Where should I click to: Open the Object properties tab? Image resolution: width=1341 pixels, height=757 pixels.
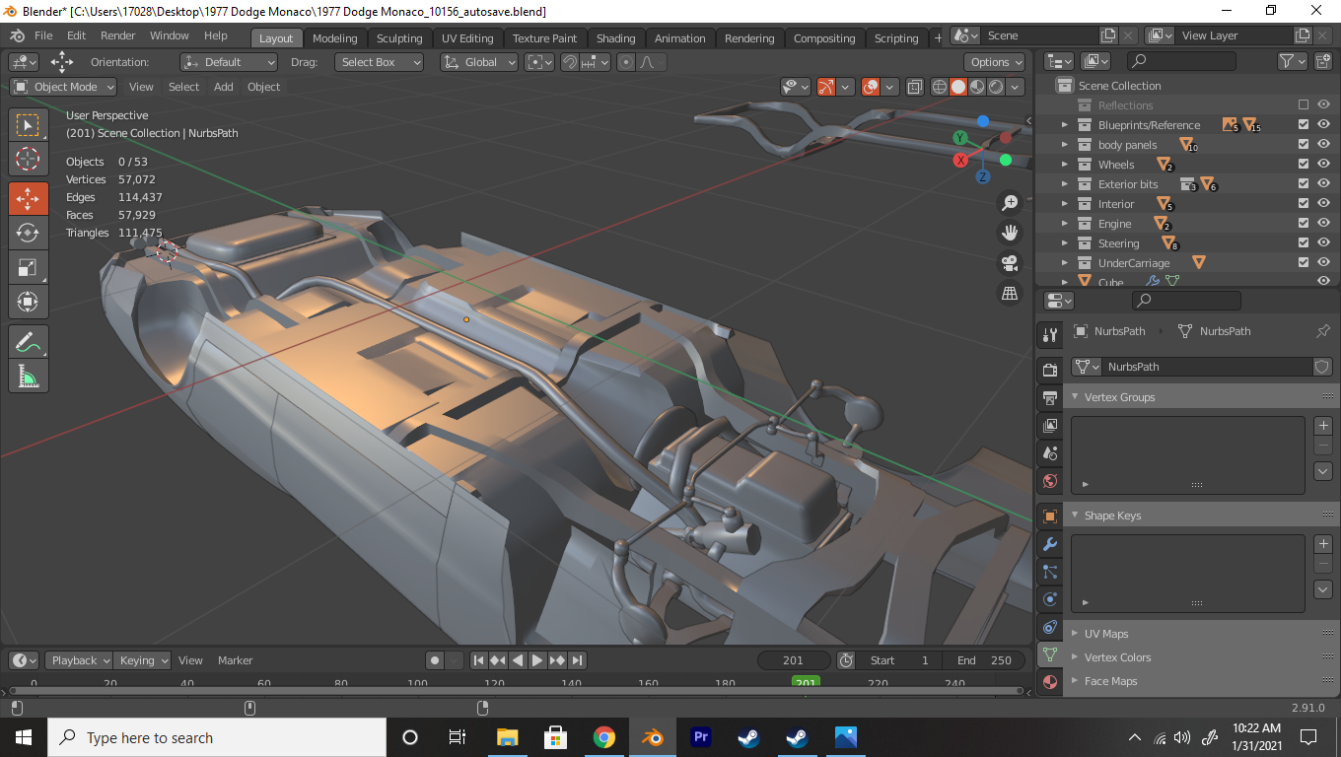1050,516
